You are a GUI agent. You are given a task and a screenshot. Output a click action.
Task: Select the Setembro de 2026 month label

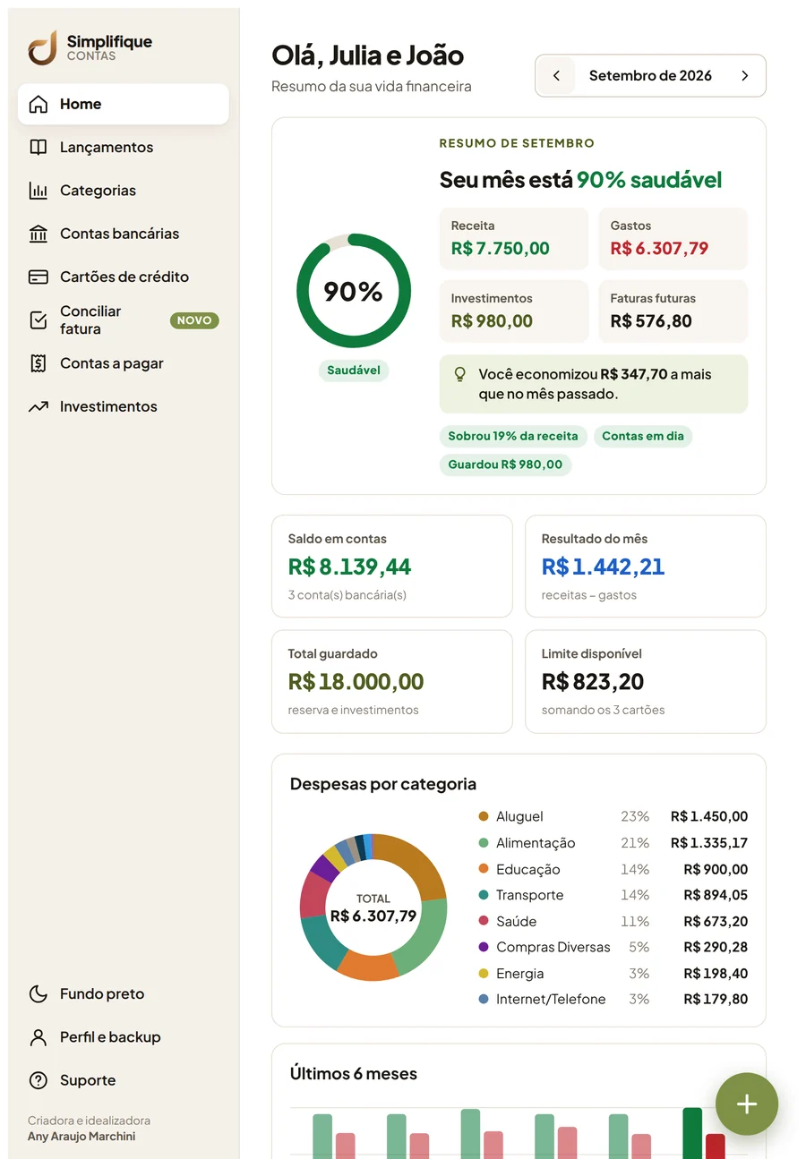(x=650, y=76)
